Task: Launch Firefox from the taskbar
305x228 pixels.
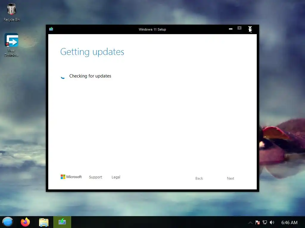Action: point(25,222)
